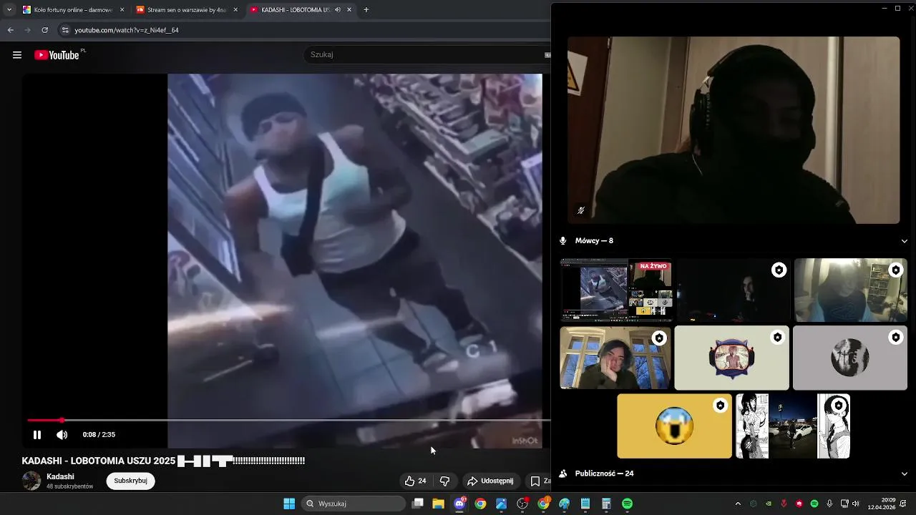Select the main speaker with headphones video
The height and width of the screenshot is (515, 916).
click(x=734, y=130)
